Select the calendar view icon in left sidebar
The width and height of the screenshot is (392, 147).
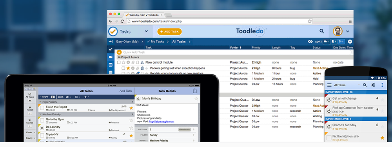point(111,65)
